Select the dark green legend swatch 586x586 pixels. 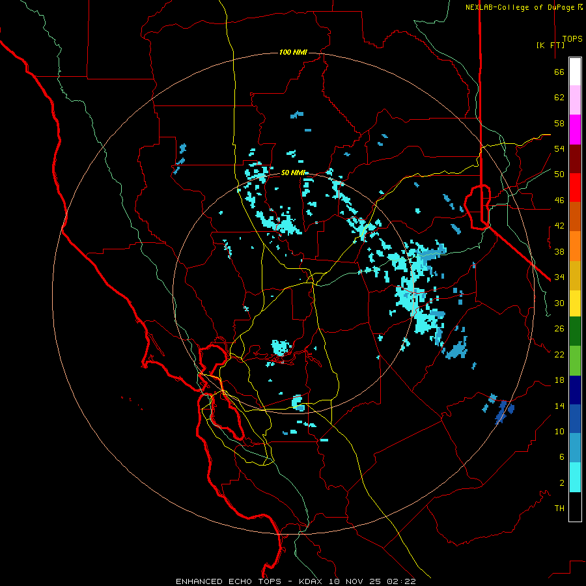pos(575,331)
